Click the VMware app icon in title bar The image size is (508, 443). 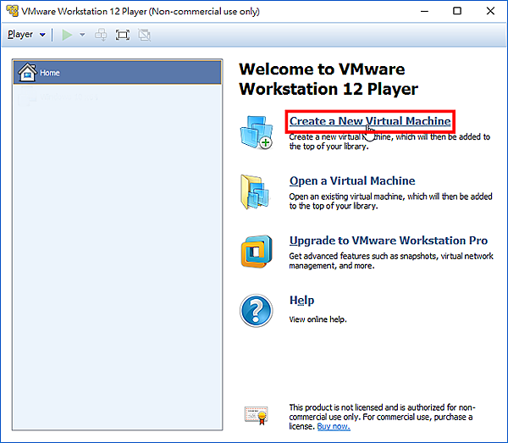click(x=13, y=11)
